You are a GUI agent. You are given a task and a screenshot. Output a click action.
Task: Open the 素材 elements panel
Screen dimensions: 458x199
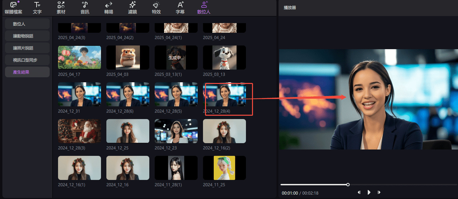coord(61,8)
